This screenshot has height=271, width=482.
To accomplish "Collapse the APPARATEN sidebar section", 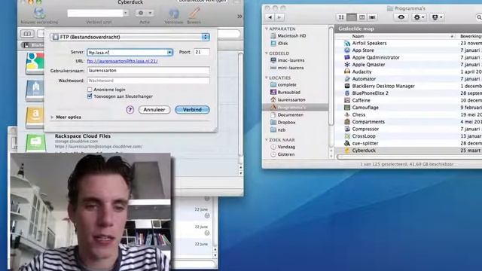I will (266, 29).
